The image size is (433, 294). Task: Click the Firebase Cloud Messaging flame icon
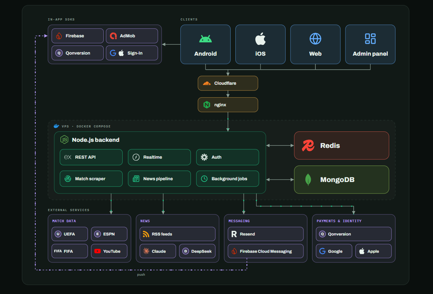[234, 251]
